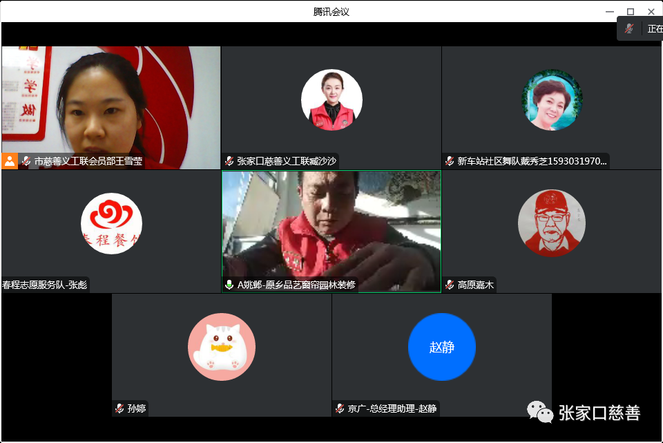Viewport: 663px width, 443px height.
Task: Click 孙婷's pink cat avatar
Action: (222, 347)
